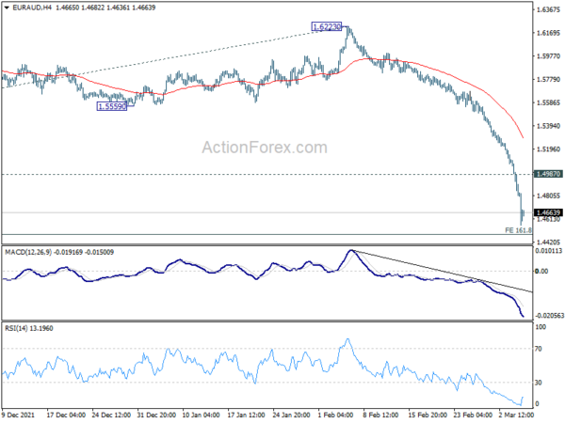Viewport: 565px width, 423px height.
Task: Click the 1 Feb 04:00 time label
Action: (335, 415)
